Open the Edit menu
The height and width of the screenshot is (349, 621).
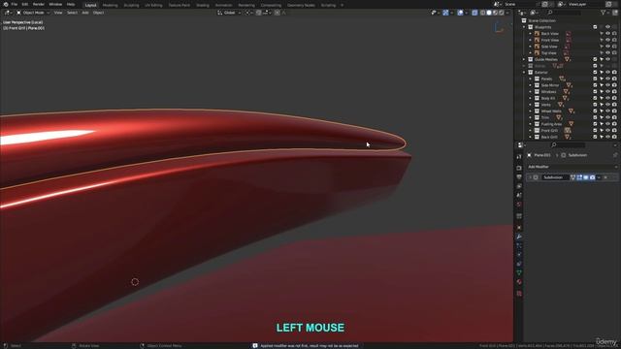tap(25, 4)
